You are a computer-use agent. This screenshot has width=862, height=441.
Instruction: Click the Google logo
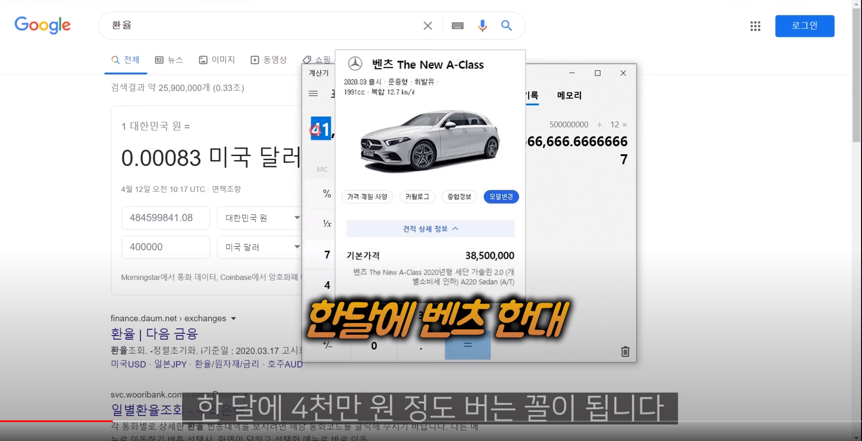(42, 25)
